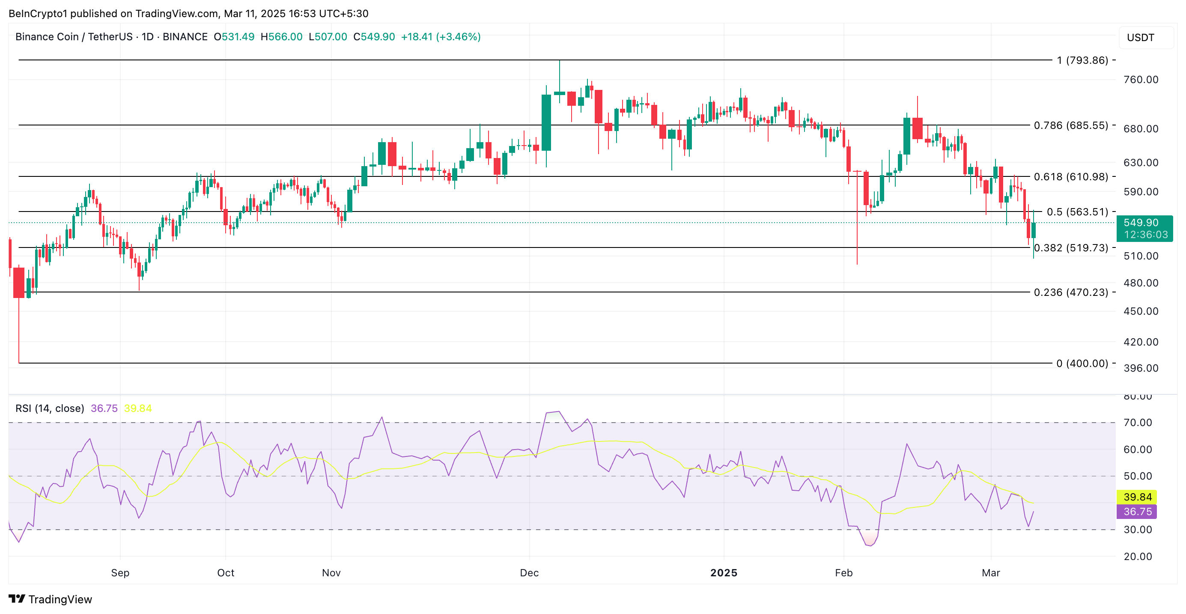Select the 0.786 (685.55) Fibonacci label
This screenshot has width=1186, height=614.
coord(1070,125)
